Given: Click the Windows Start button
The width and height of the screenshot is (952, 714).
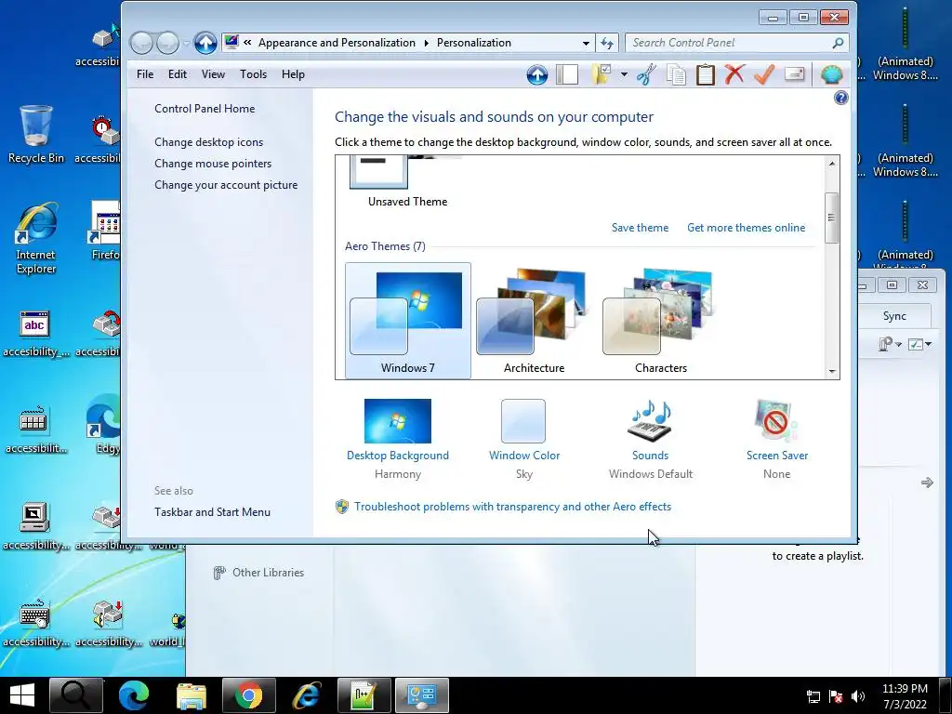Looking at the screenshot, I should pyautogui.click(x=22, y=695).
